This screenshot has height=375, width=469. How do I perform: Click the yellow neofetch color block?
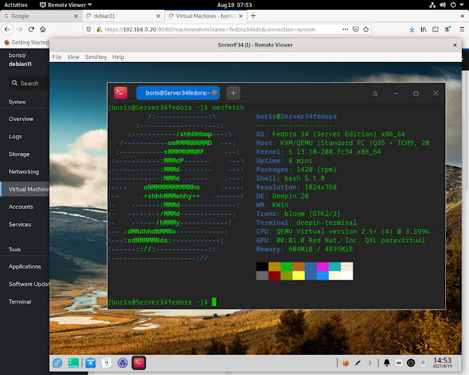(x=299, y=276)
